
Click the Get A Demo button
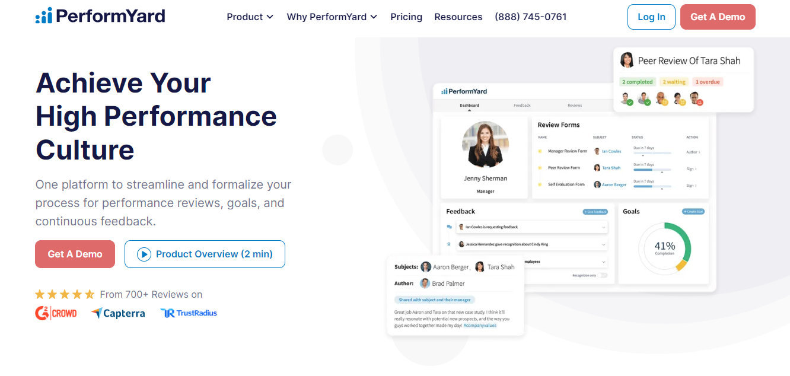click(718, 17)
